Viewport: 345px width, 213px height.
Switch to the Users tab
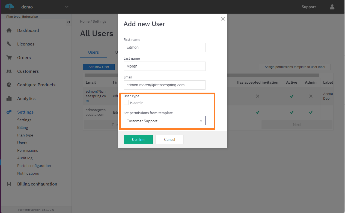93,52
